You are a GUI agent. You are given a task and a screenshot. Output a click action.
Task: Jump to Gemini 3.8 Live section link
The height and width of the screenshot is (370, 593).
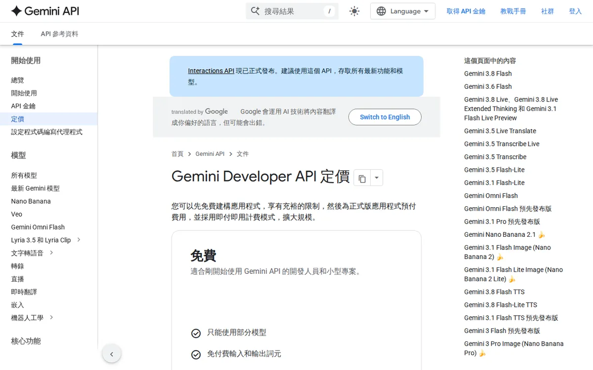tap(511, 109)
